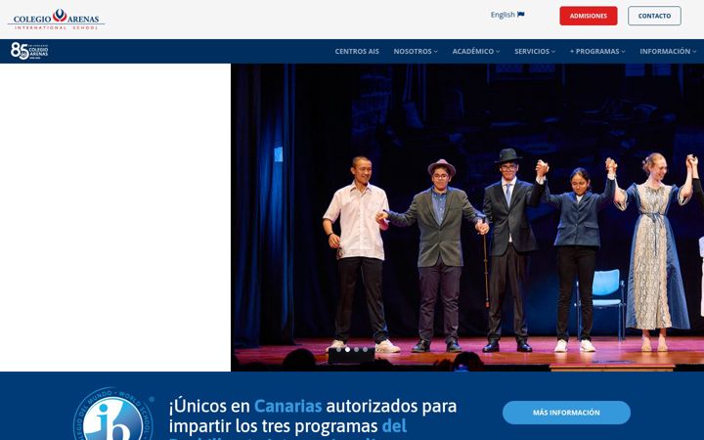Open the Nosotros menu
The image size is (704, 440).
[416, 51]
